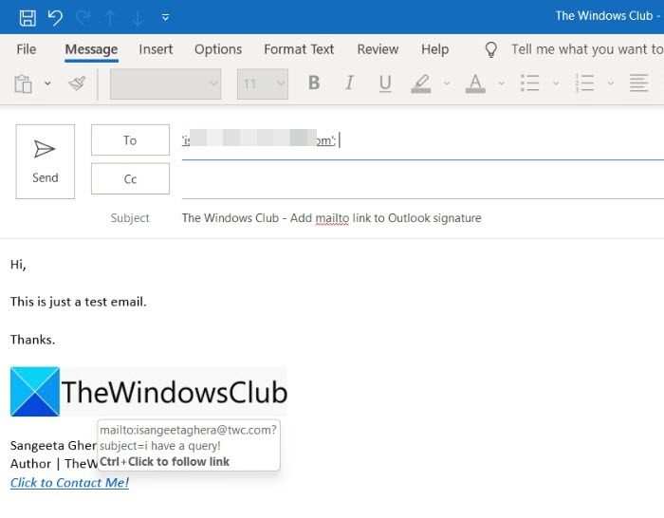This screenshot has width=664, height=518.
Task: Open the font name combo box
Action: [165, 83]
